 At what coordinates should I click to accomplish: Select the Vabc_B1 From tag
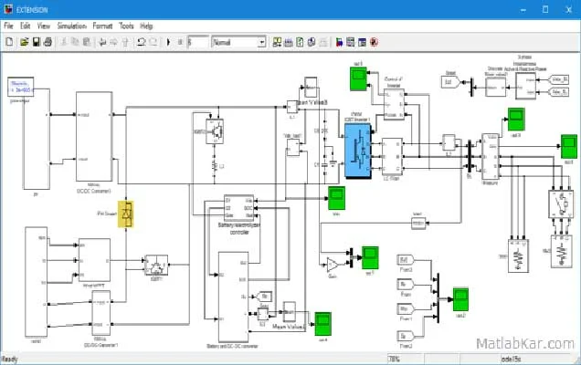coord(558,79)
